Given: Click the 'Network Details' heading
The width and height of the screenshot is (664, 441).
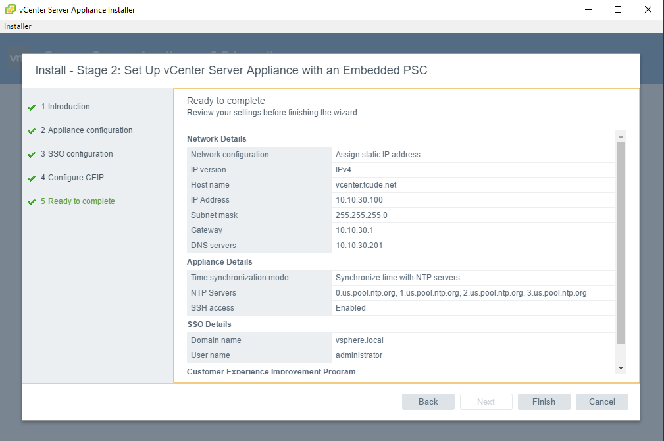Looking at the screenshot, I should [217, 138].
